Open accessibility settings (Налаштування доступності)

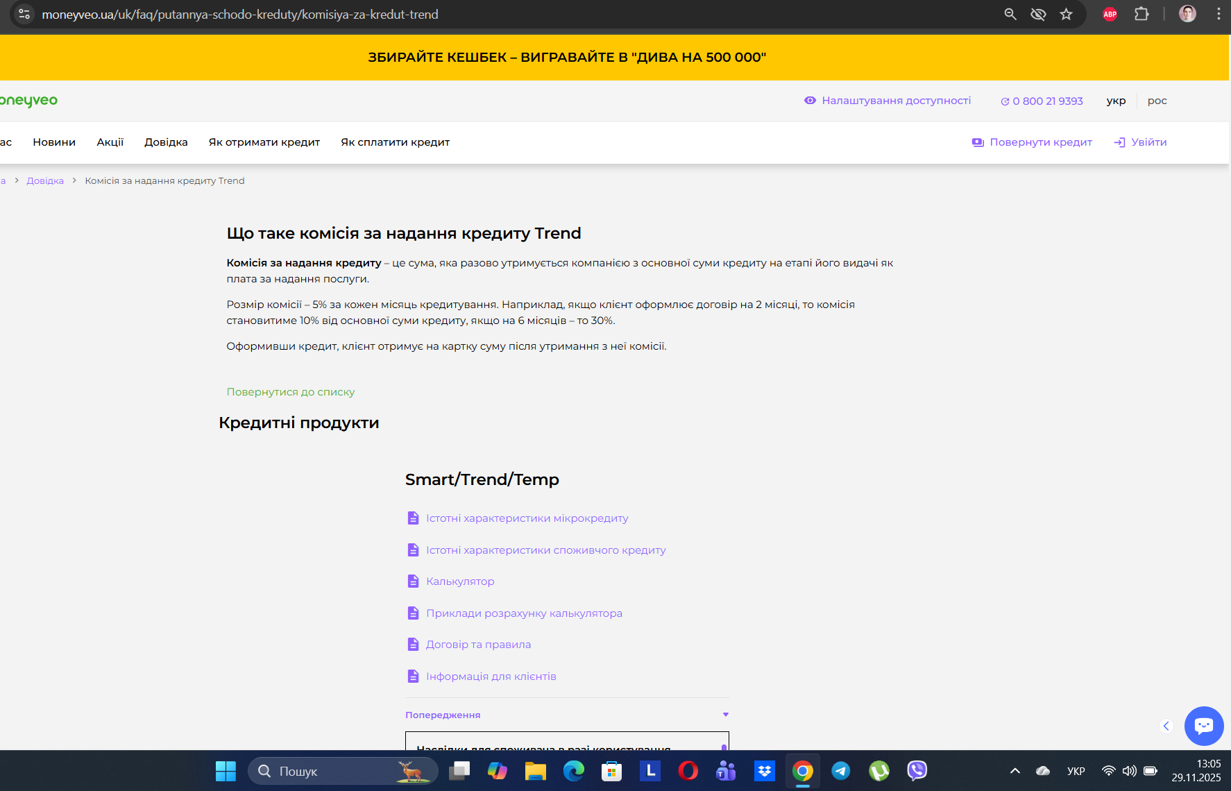888,101
